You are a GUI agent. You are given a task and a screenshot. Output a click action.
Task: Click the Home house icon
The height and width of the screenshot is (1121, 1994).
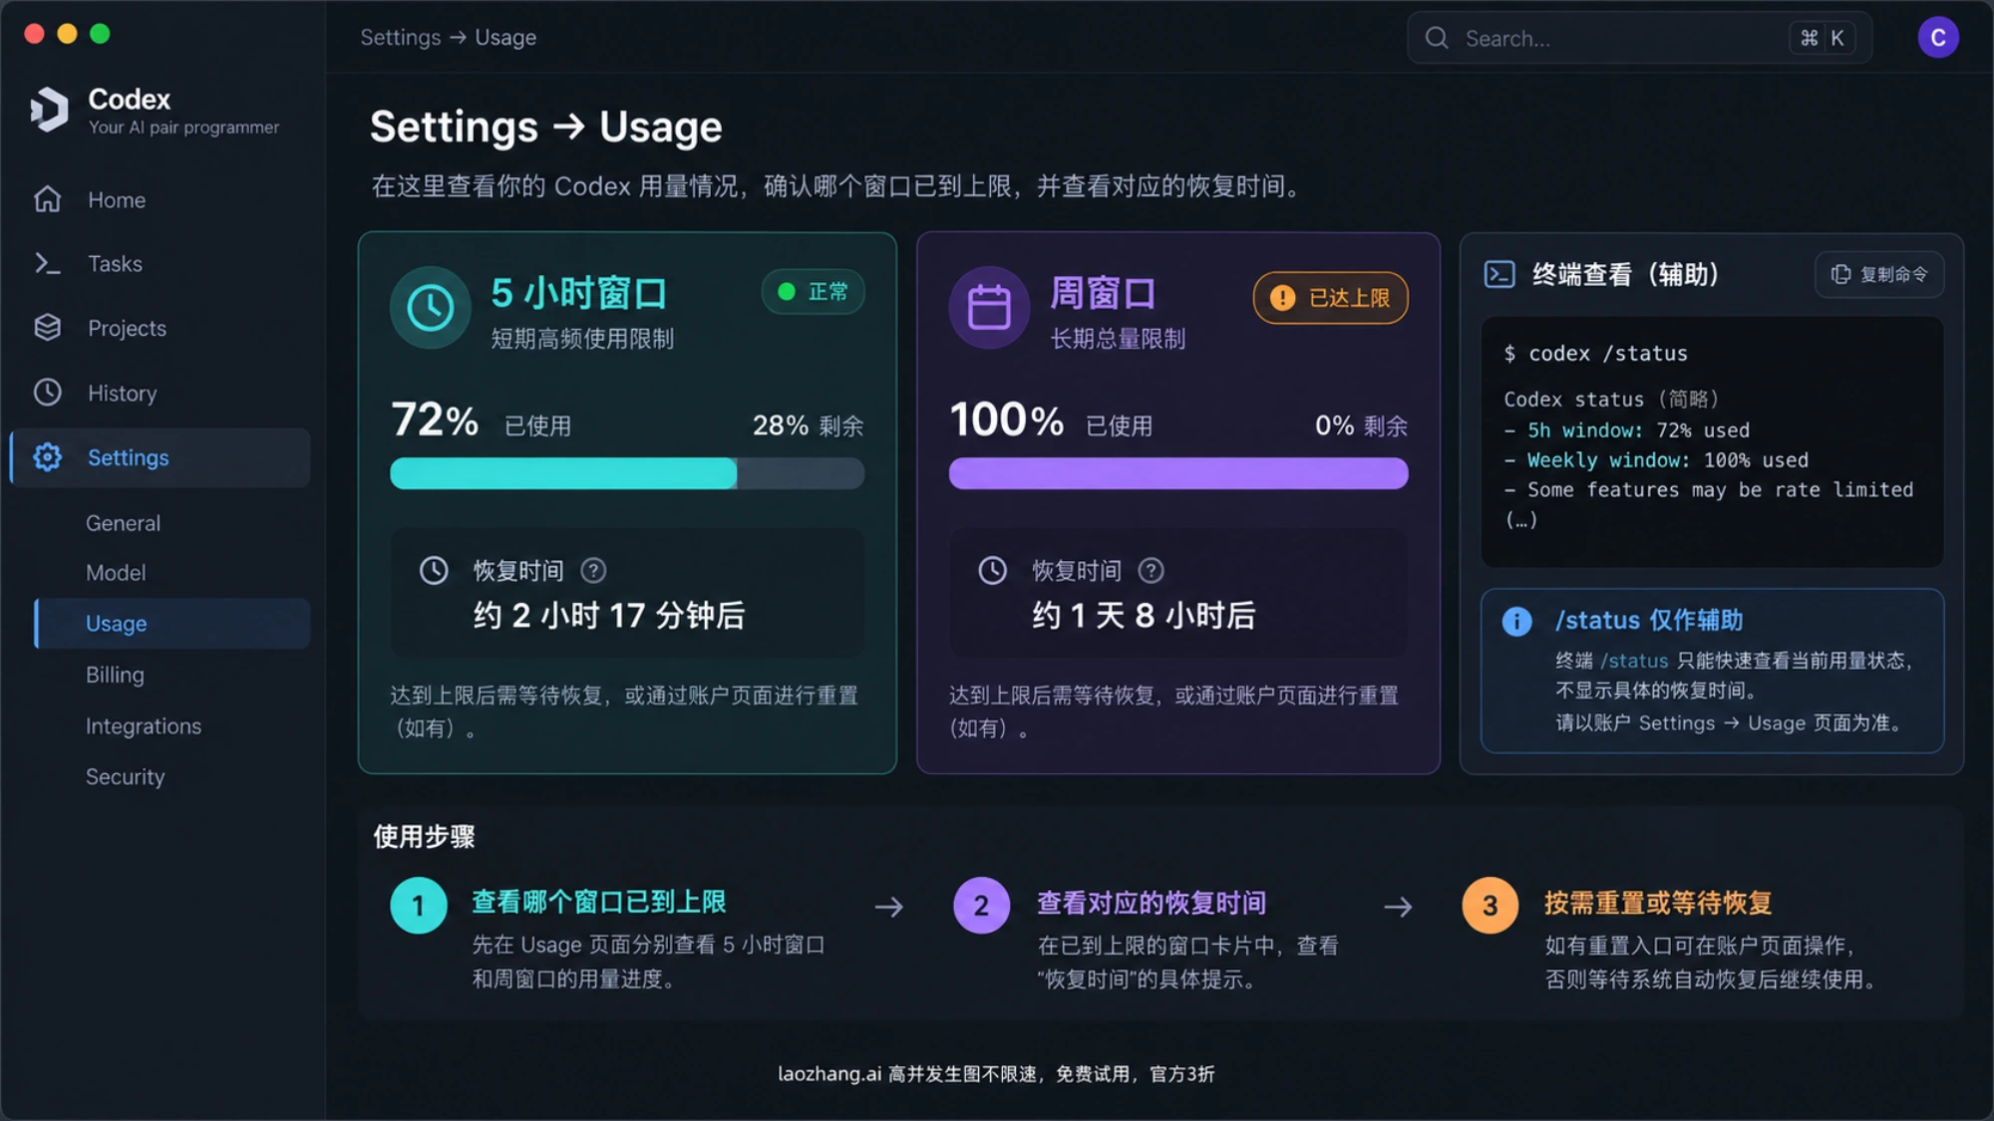[47, 199]
